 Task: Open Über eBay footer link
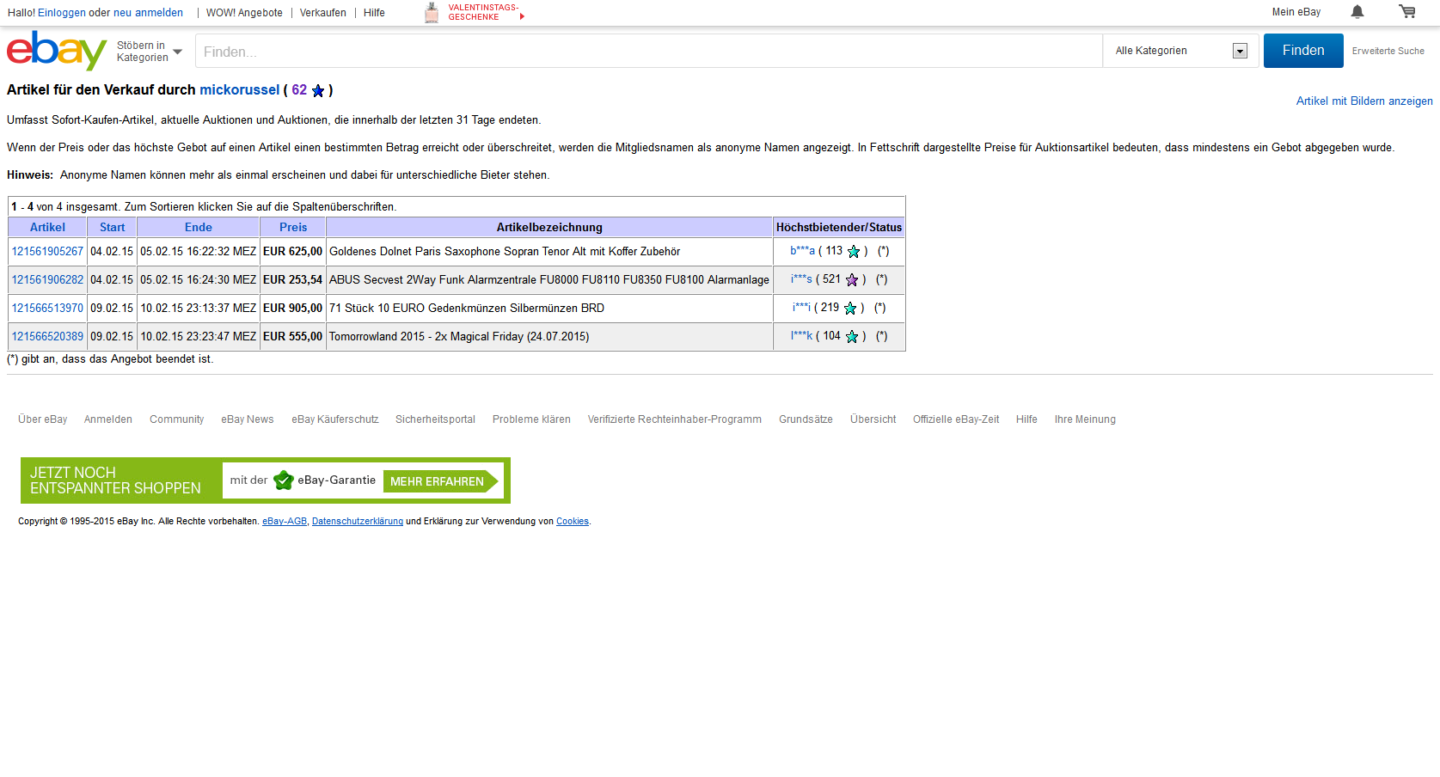pos(43,419)
